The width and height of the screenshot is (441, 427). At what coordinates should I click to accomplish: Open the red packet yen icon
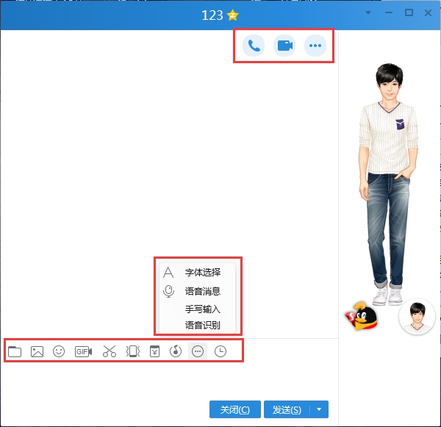(154, 351)
